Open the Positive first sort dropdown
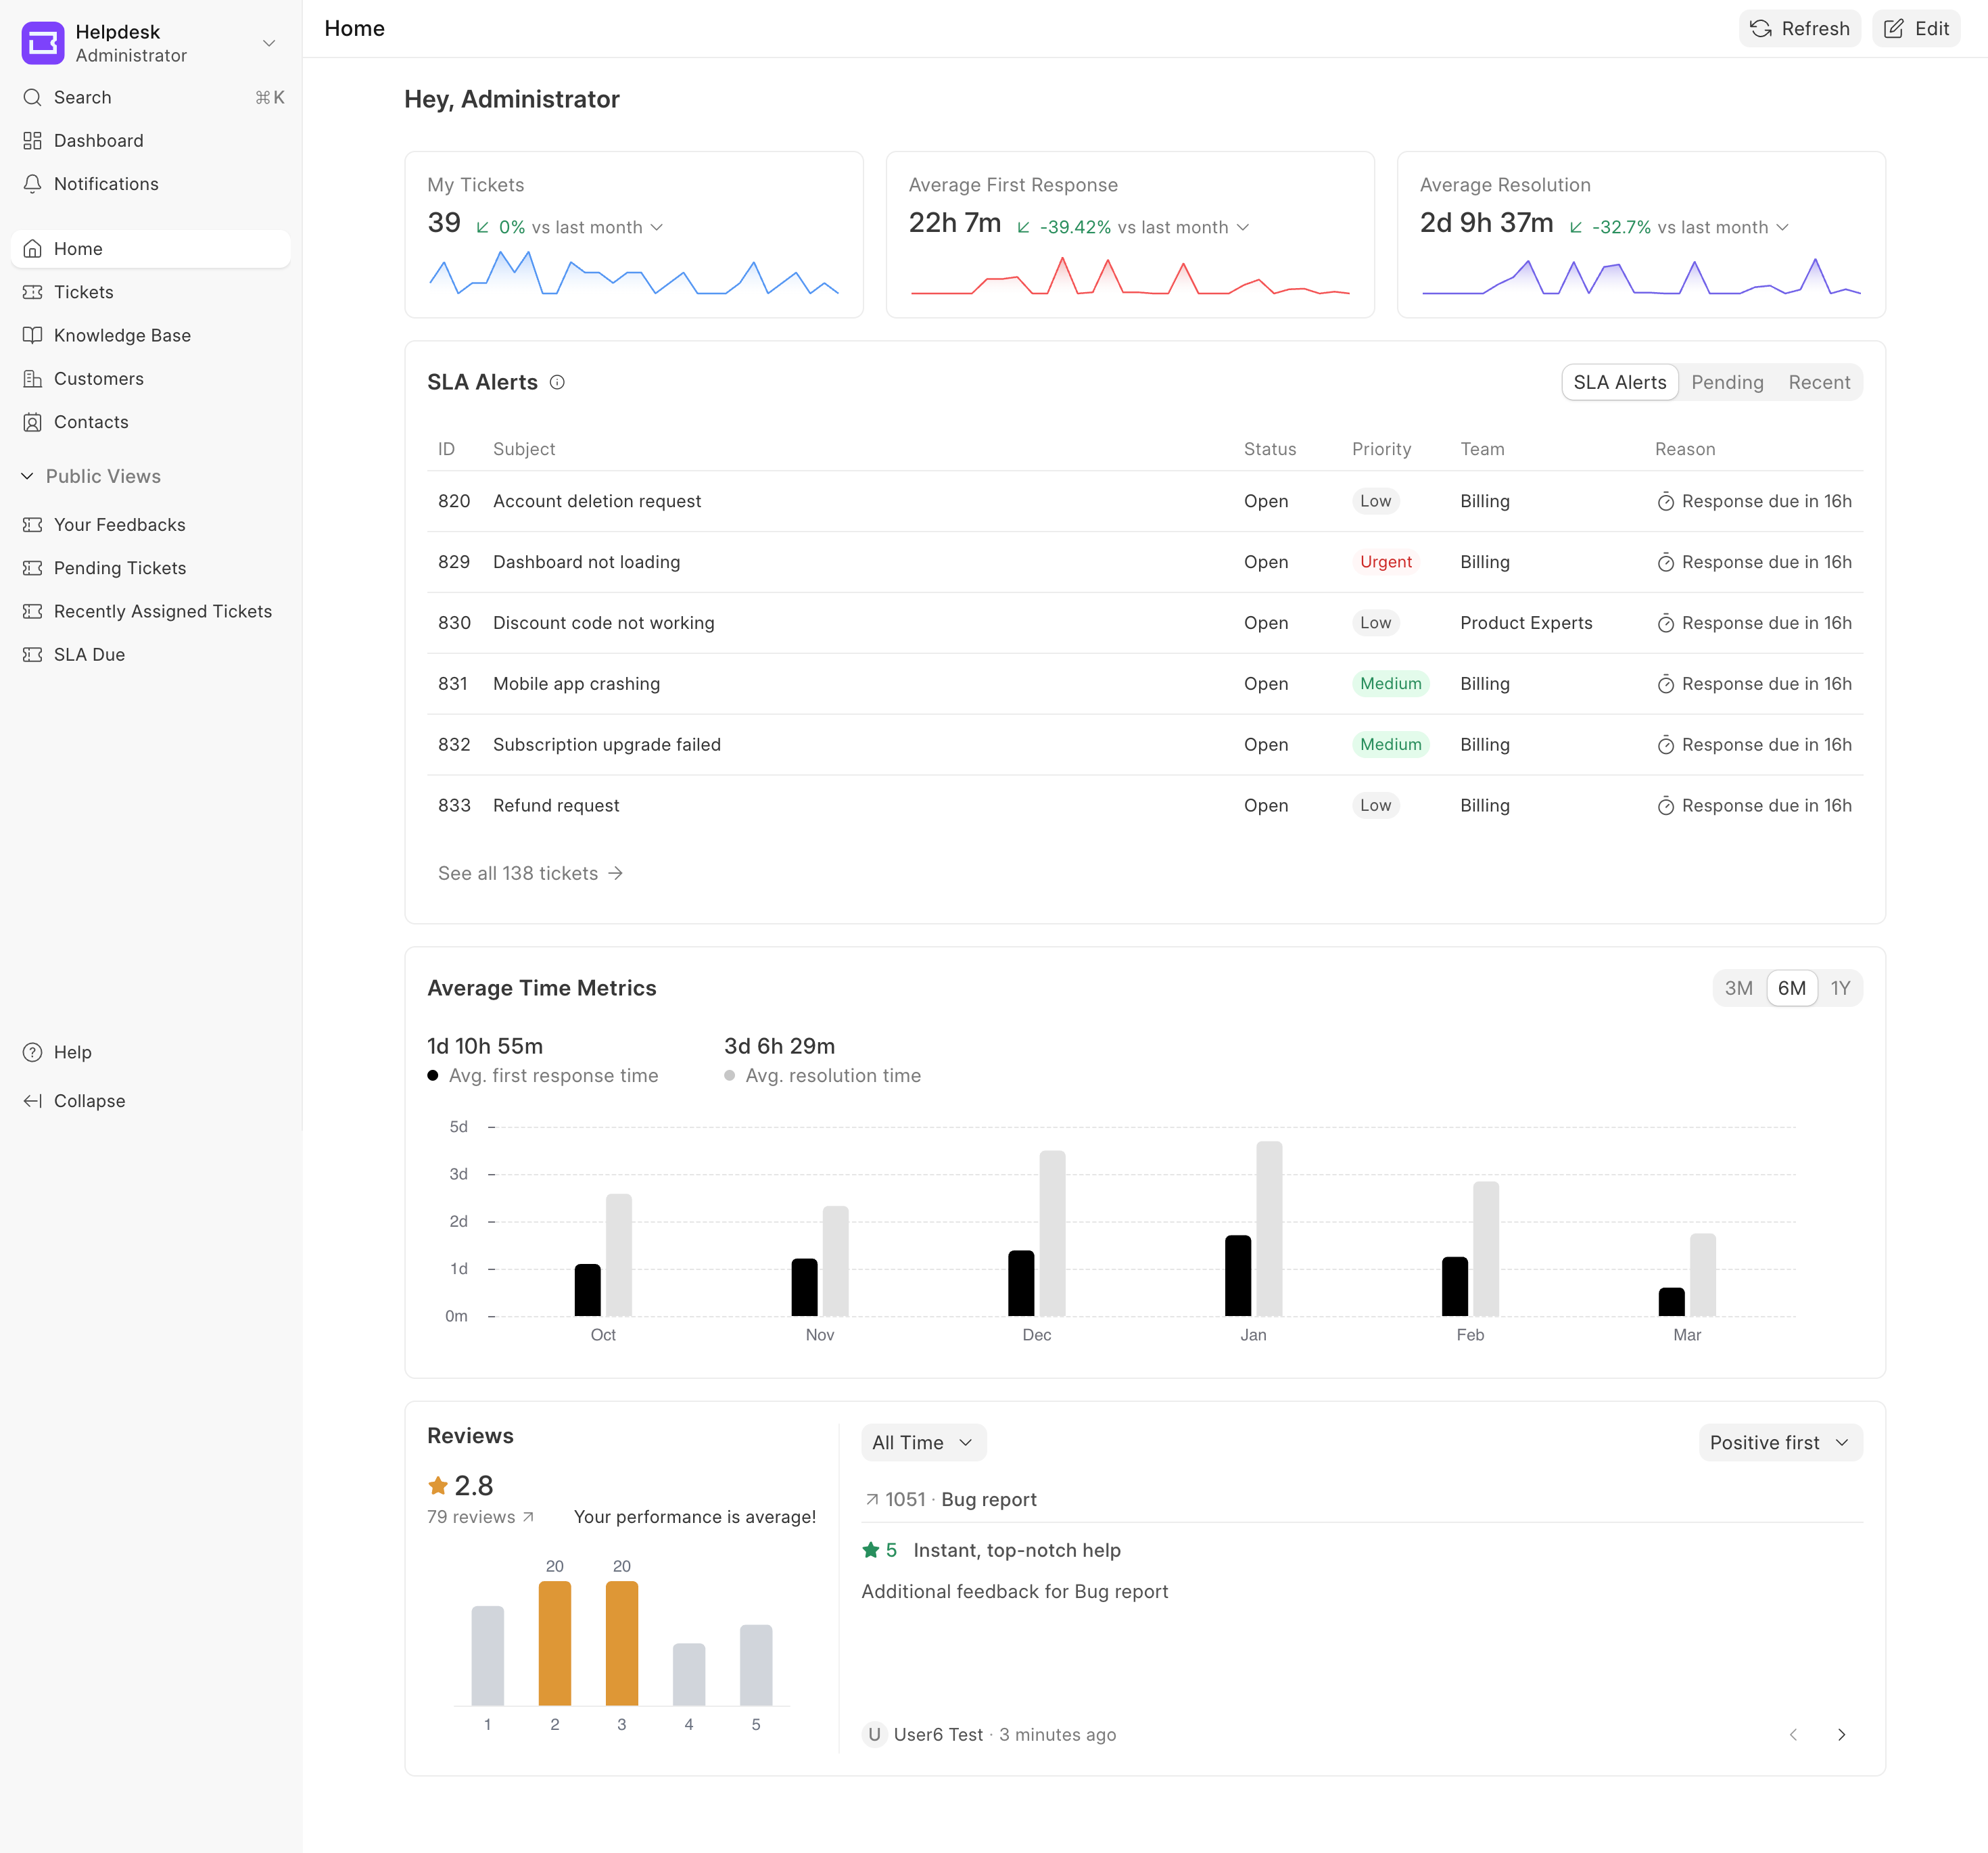Screen dimensions: 1988x1853 [1779, 1442]
